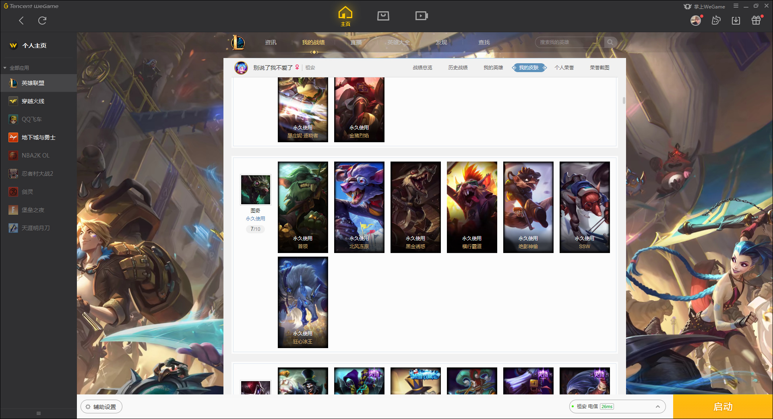Viewport: 773px width, 419px height.
Task: Open the 主页 home icon
Action: point(345,17)
